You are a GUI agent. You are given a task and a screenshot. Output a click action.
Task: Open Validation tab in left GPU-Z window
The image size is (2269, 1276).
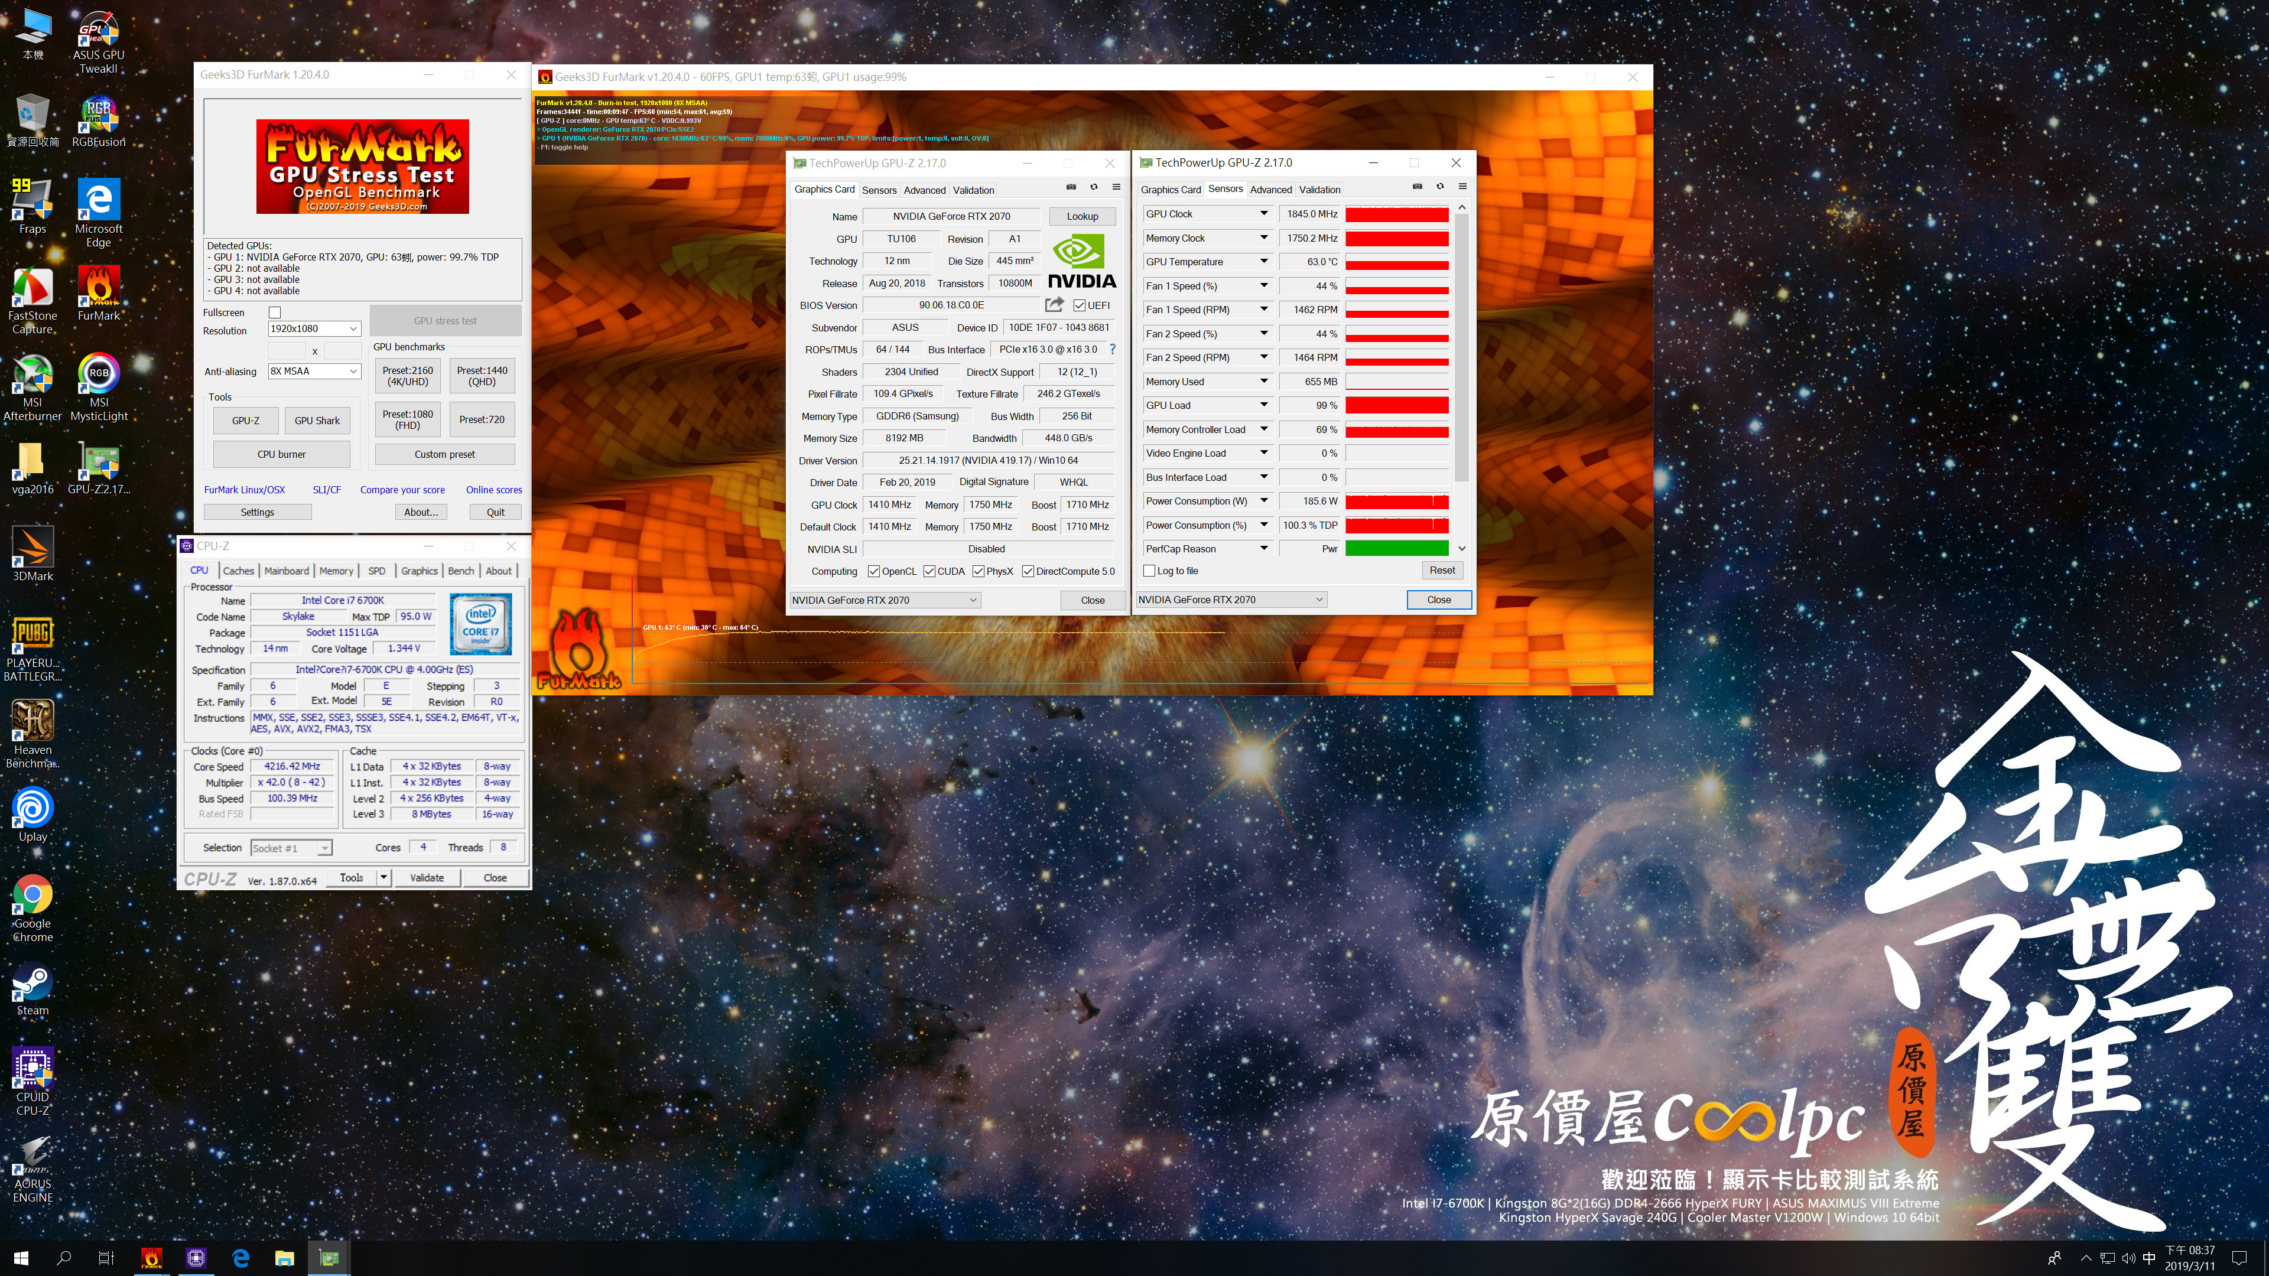973,190
